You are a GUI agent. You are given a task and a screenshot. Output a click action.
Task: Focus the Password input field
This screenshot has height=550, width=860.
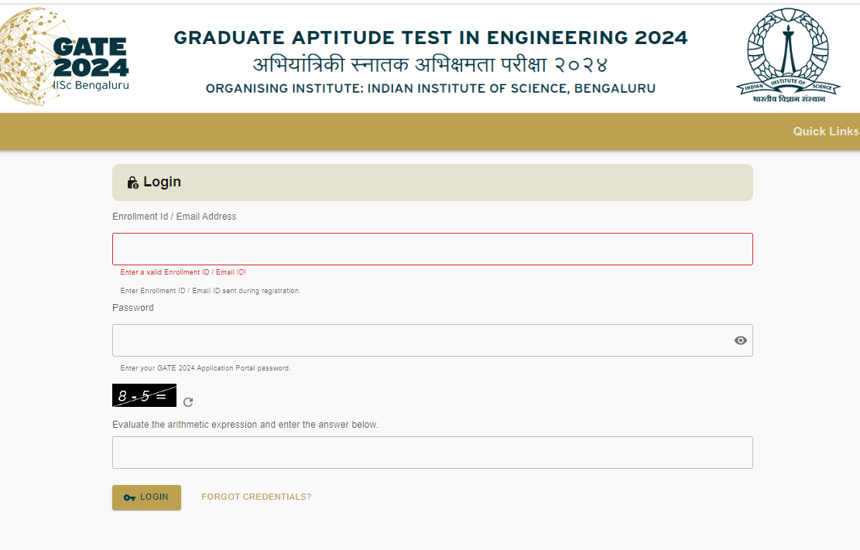(x=433, y=340)
